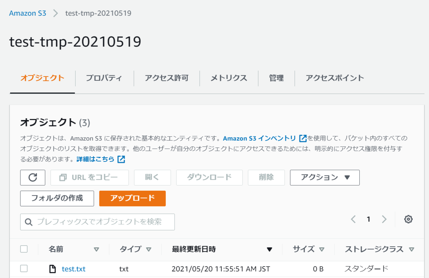Open the table settings gear icon
Image resolution: width=429 pixels, height=278 pixels.
(408, 219)
